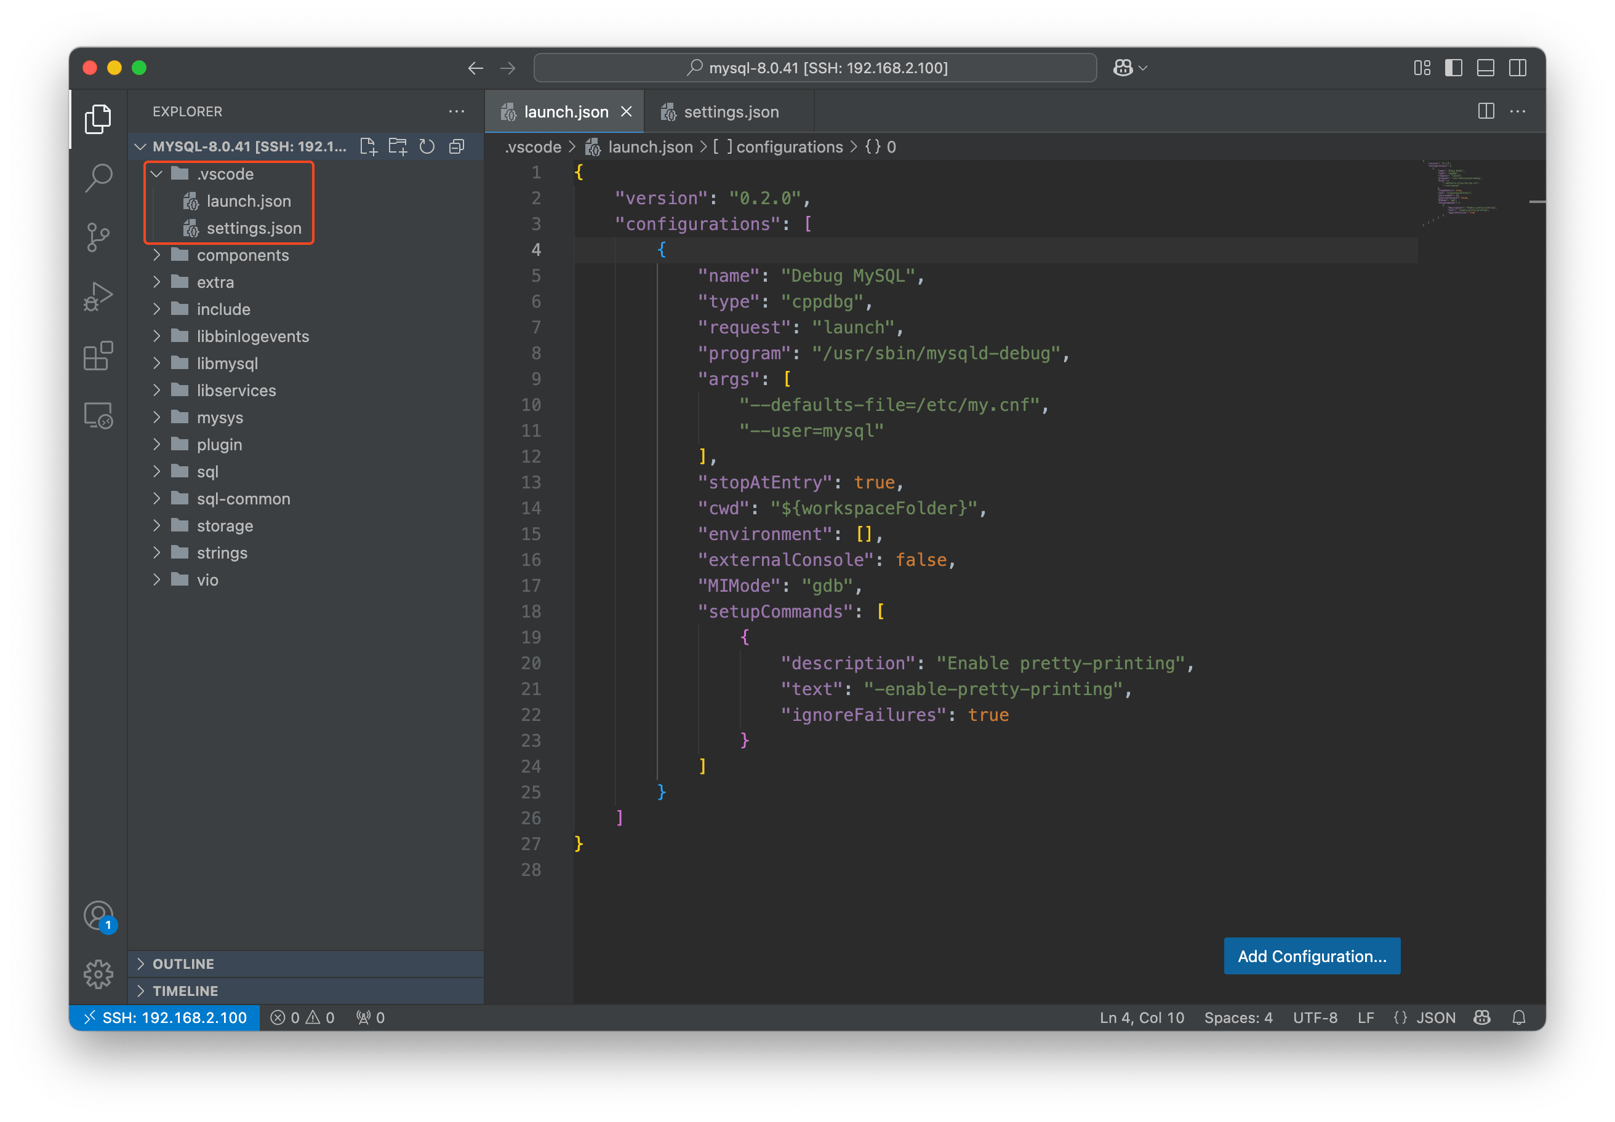Open launch.json in the file tree
The image size is (1615, 1122).
point(248,201)
